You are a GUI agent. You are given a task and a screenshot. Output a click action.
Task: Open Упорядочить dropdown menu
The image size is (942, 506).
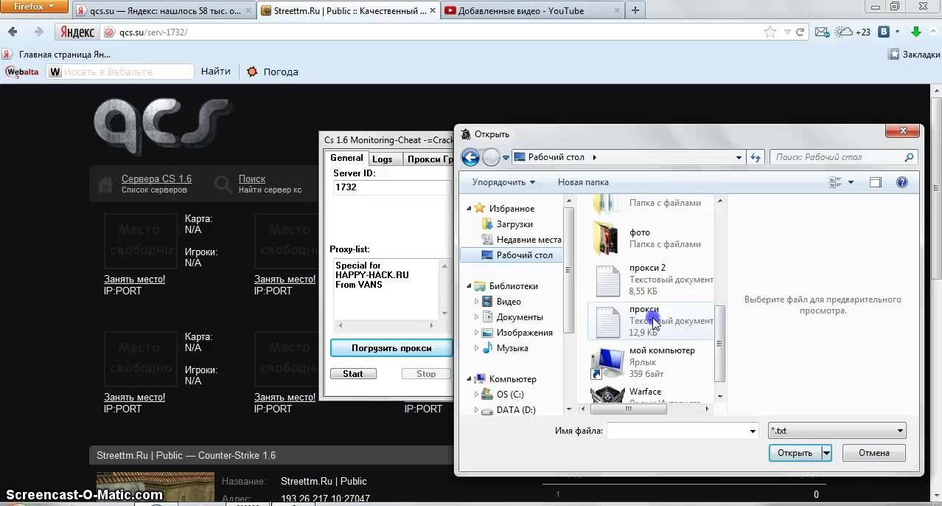click(x=503, y=182)
